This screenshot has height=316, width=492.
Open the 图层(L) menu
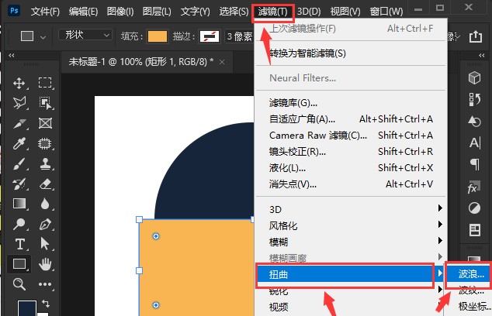click(x=158, y=12)
